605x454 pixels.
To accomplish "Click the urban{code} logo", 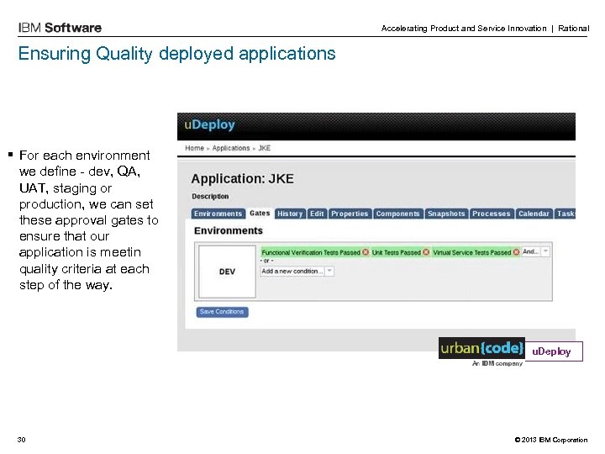I will pyautogui.click(x=481, y=348).
